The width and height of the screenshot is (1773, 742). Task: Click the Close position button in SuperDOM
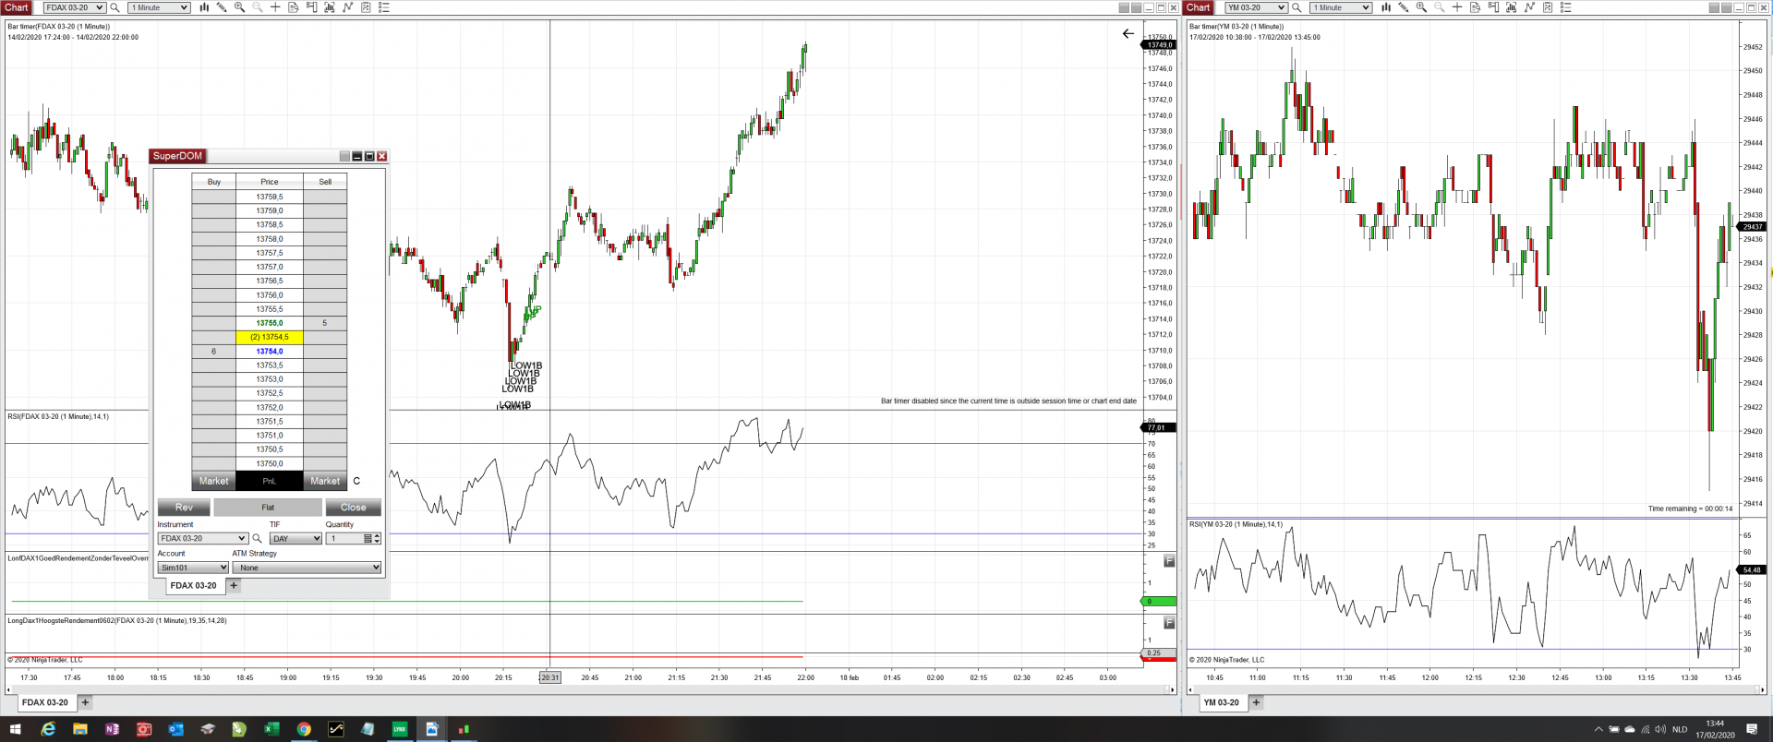[353, 508]
